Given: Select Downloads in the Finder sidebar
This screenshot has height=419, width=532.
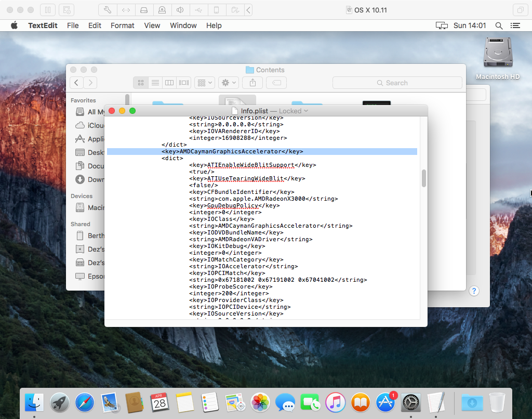Looking at the screenshot, I should 89,180.
